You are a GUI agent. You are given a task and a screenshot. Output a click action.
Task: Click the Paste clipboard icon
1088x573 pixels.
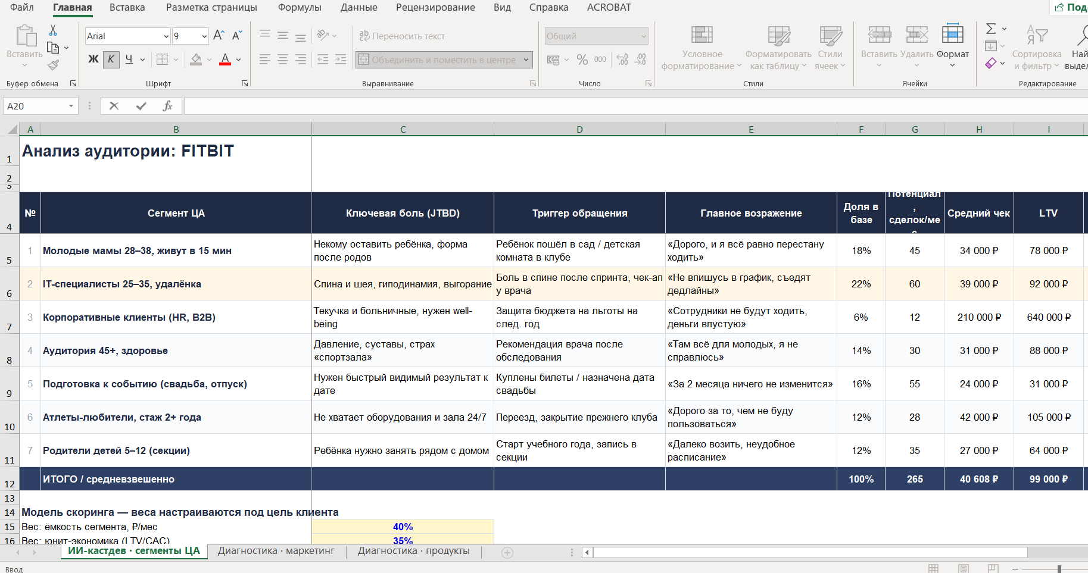tap(26, 36)
